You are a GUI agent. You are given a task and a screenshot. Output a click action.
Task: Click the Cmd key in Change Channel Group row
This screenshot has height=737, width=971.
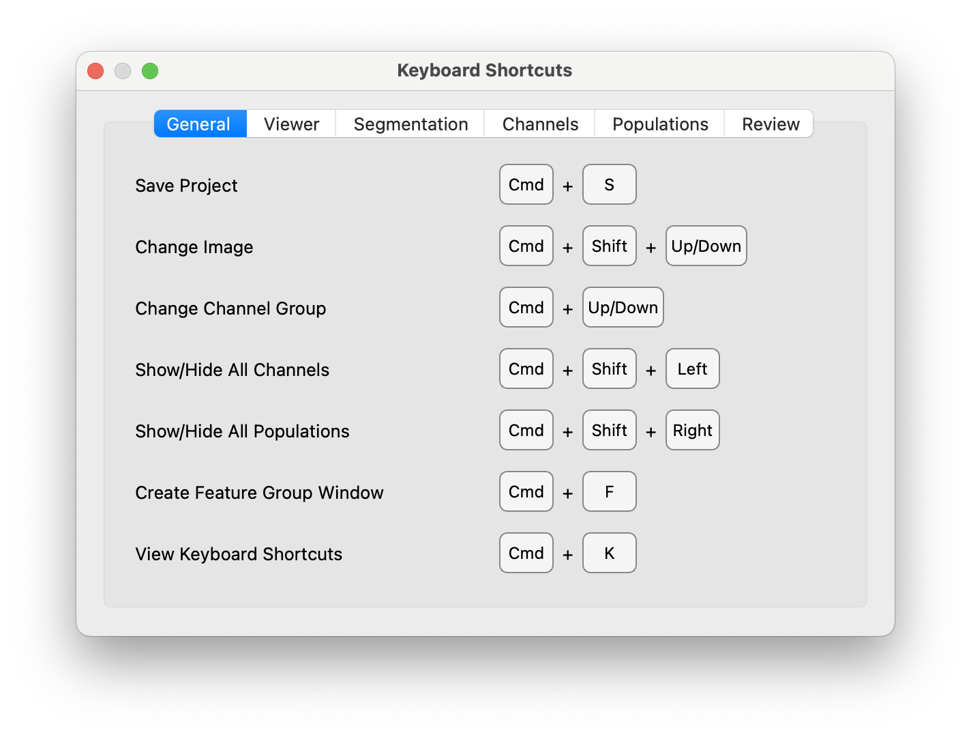click(526, 307)
